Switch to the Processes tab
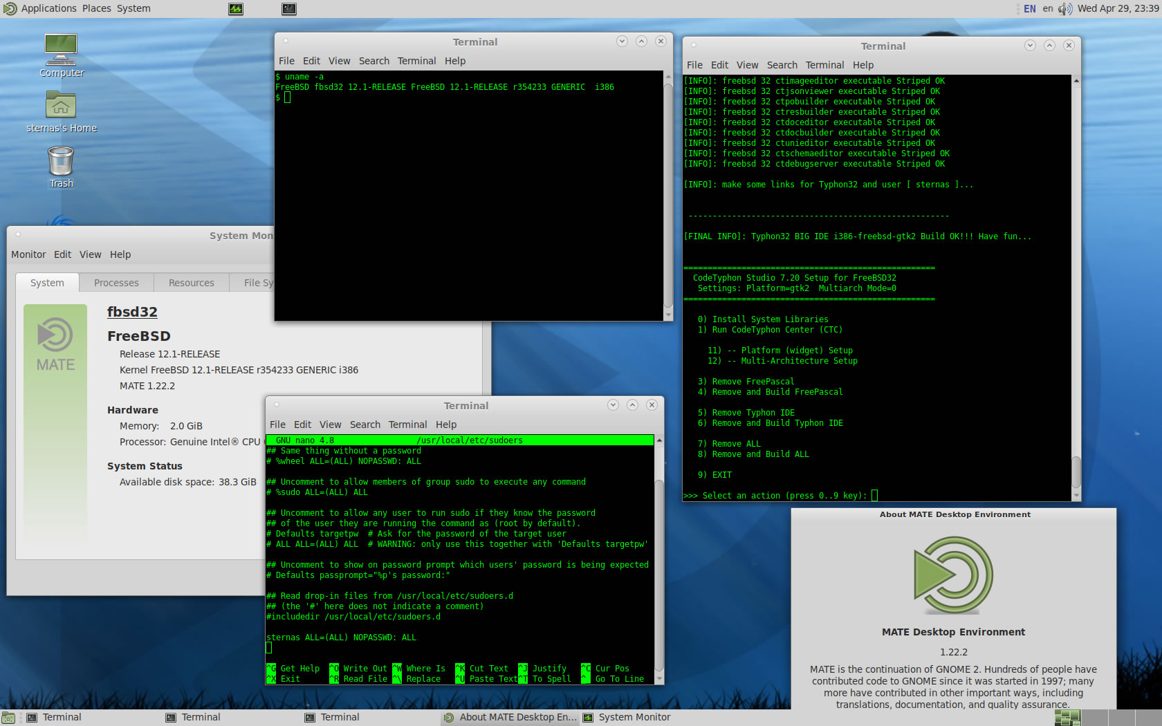 [x=116, y=283]
